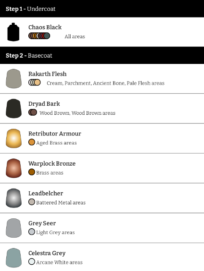The height and width of the screenshot is (271, 204).
Task: Click the Light Grey color swatch
Action: [x=31, y=232]
